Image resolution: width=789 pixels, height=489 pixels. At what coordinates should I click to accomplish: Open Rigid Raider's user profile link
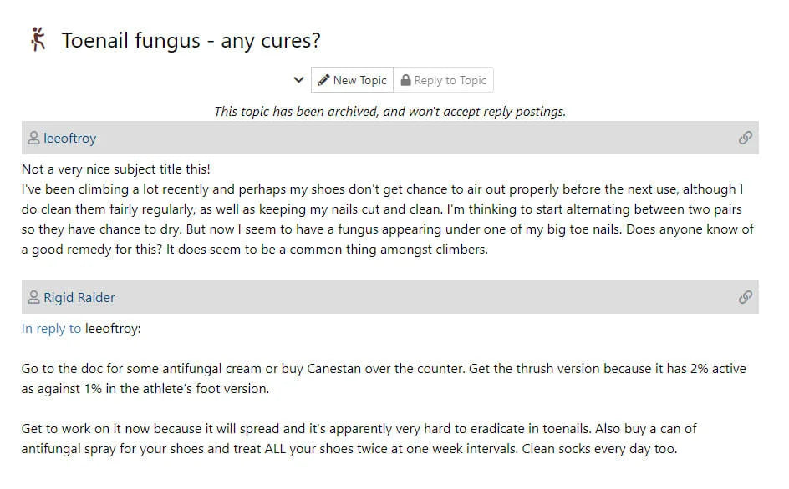click(x=79, y=297)
